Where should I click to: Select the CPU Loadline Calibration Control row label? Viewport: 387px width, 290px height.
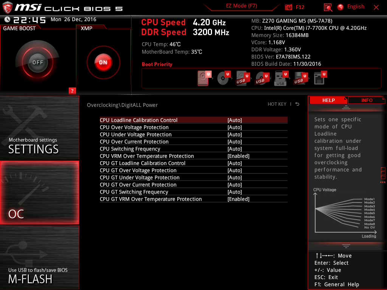(x=138, y=120)
